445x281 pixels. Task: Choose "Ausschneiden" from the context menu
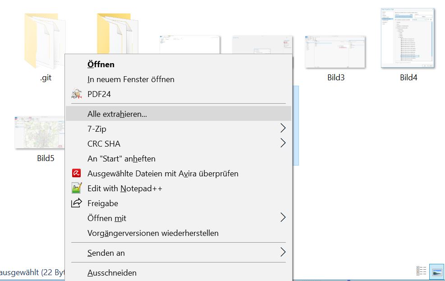(x=112, y=273)
